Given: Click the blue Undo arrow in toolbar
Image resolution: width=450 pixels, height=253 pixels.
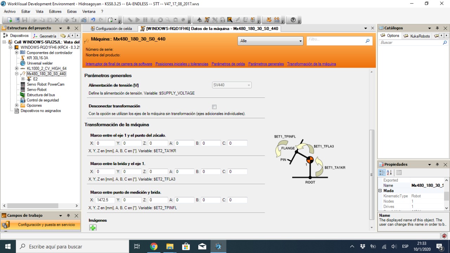Looking at the screenshot, I should (x=93, y=20).
